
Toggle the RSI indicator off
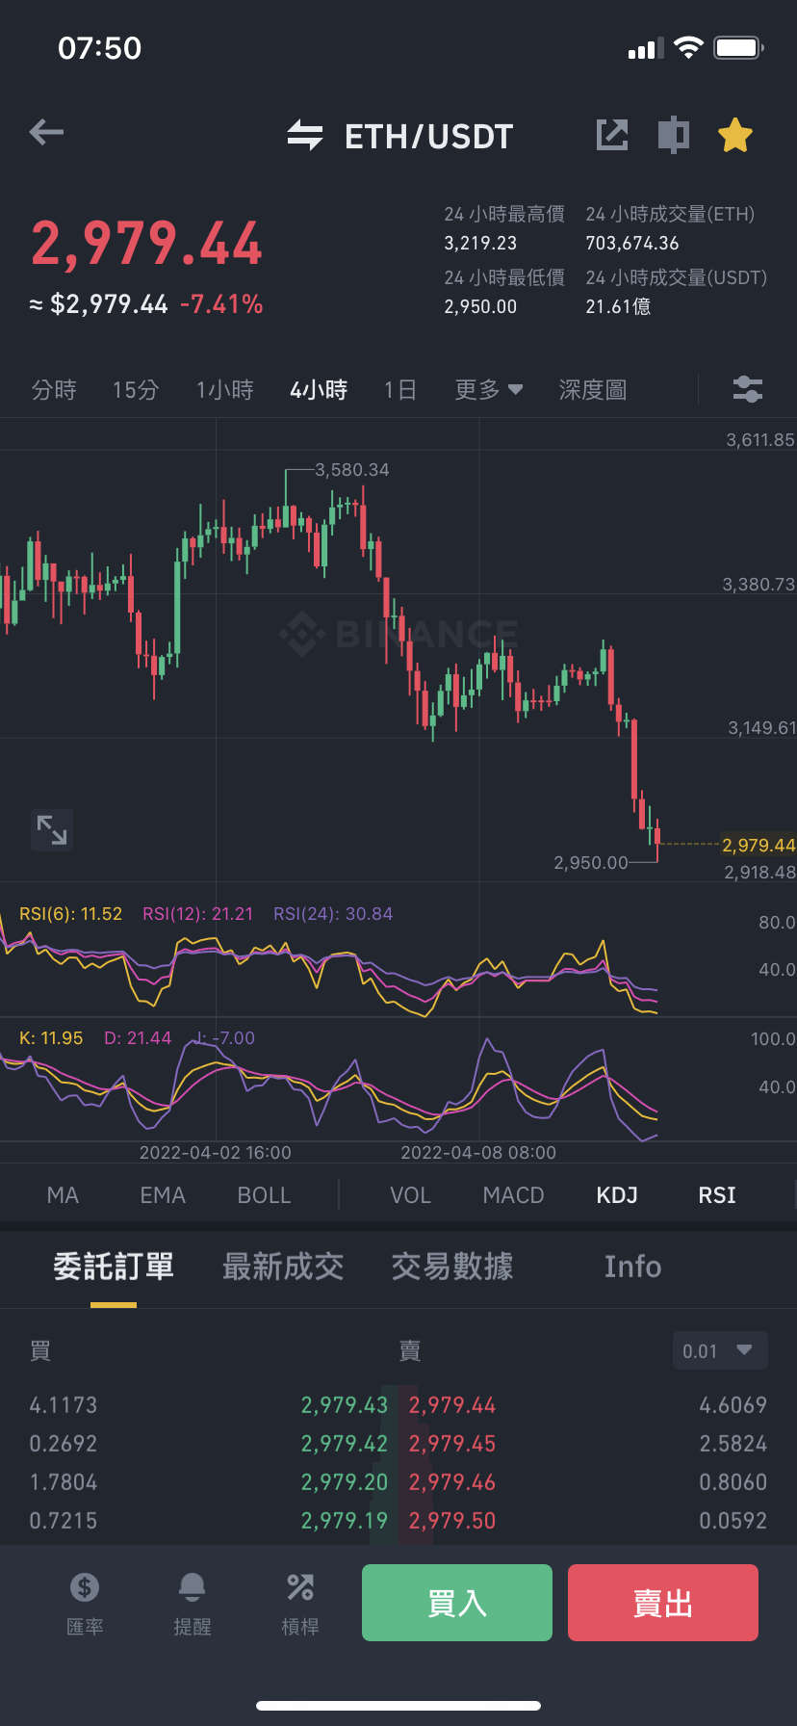717,1195
